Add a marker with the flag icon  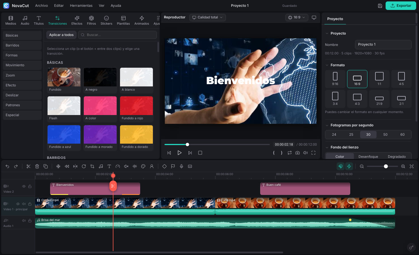pos(173,166)
